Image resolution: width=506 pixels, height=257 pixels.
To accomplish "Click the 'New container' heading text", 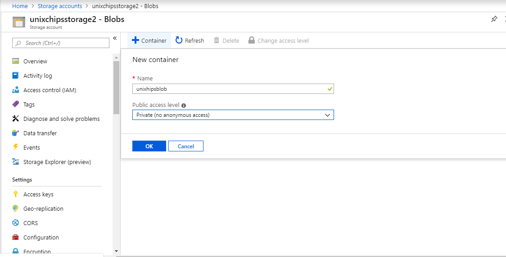I will pos(155,60).
